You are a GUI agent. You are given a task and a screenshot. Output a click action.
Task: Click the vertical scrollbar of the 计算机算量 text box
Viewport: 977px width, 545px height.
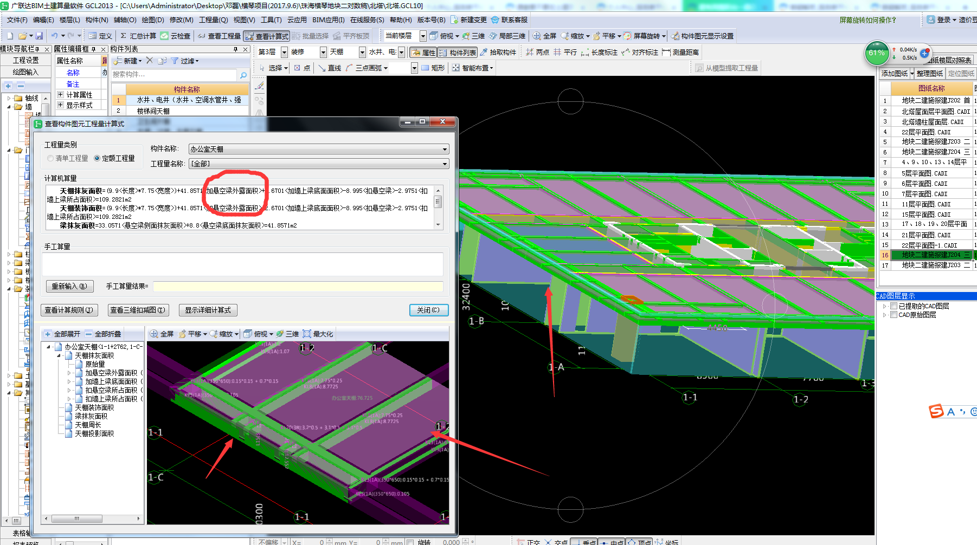438,207
